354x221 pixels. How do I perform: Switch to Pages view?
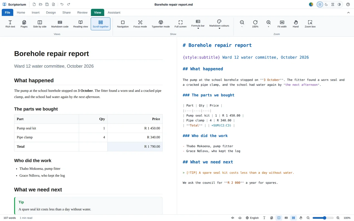coord(24,24)
